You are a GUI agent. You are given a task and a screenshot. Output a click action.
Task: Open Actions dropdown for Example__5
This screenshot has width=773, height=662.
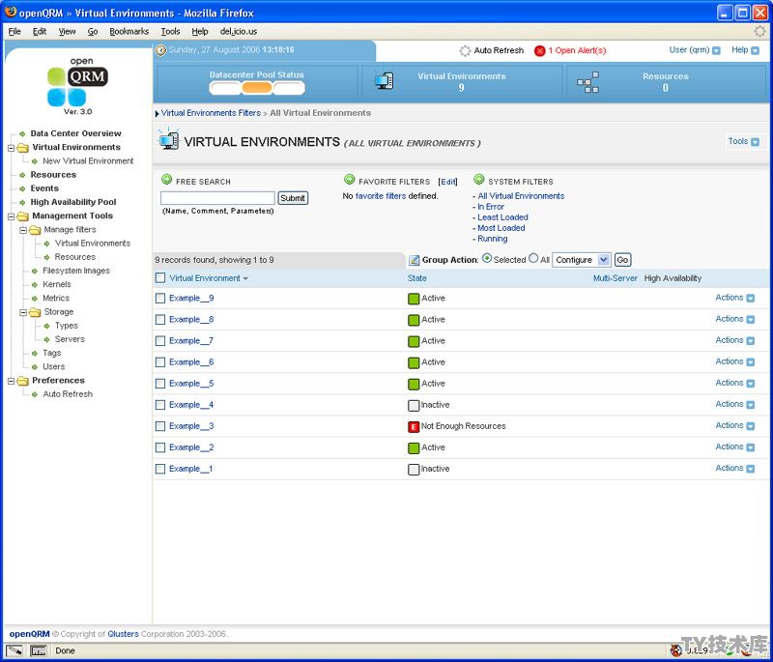pos(734,383)
